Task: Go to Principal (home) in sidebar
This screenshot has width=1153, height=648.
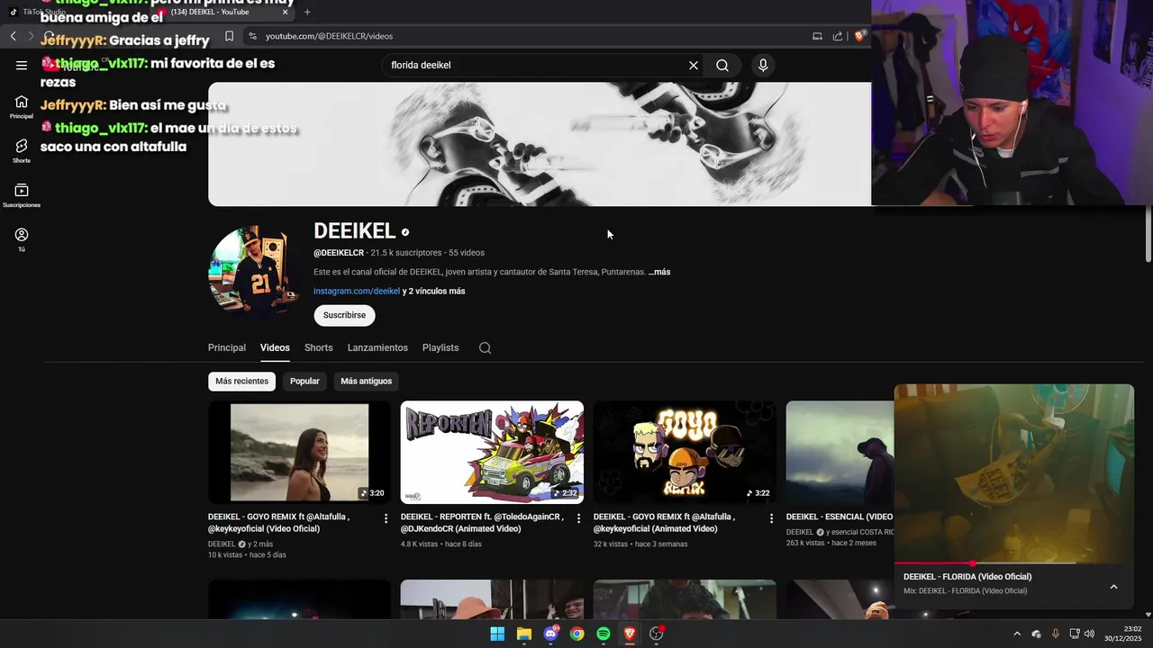Action: [x=22, y=107]
